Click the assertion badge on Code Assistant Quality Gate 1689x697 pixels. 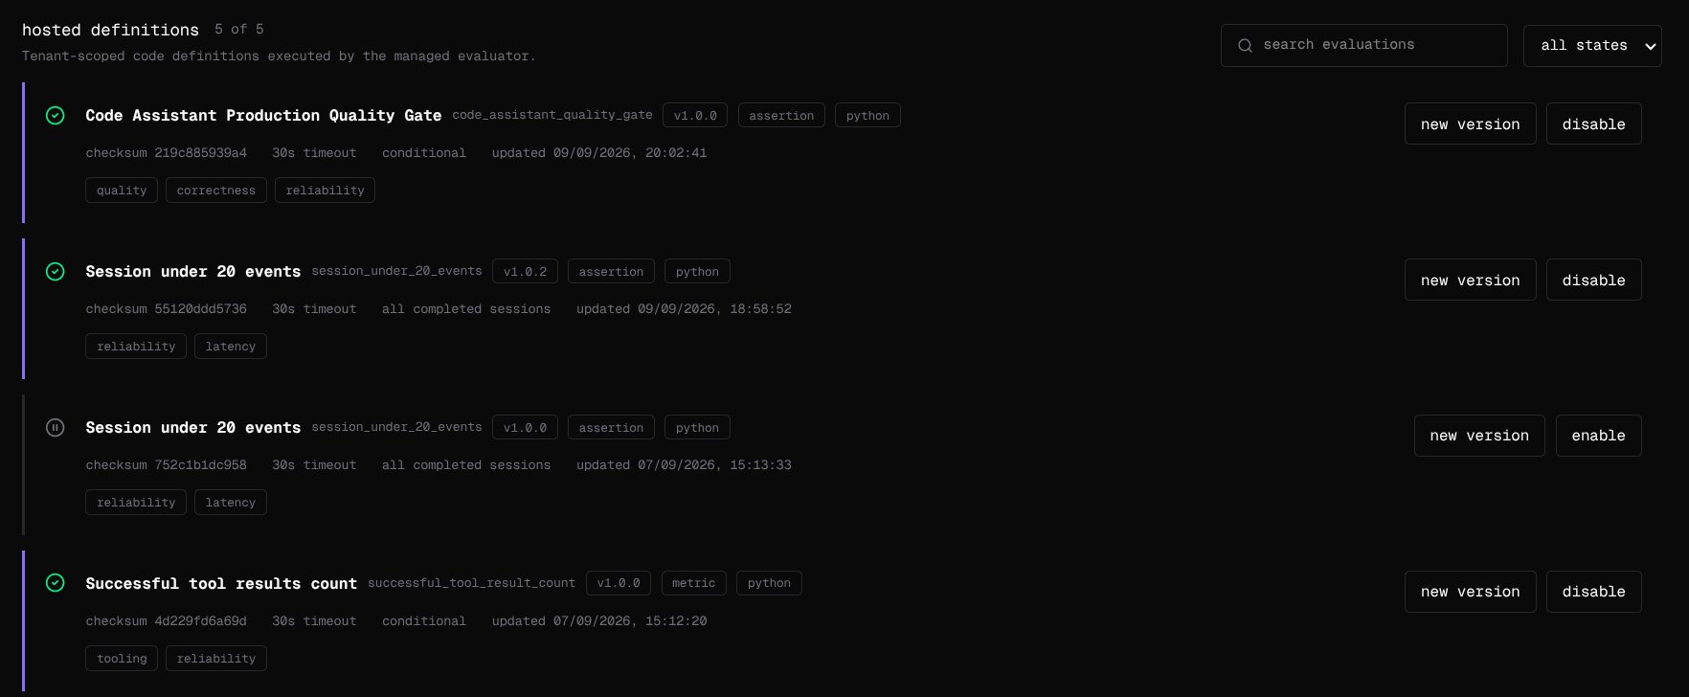(x=781, y=116)
